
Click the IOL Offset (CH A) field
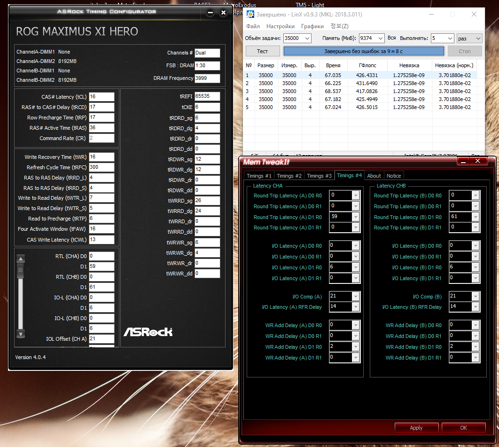pyautogui.click(x=101, y=339)
